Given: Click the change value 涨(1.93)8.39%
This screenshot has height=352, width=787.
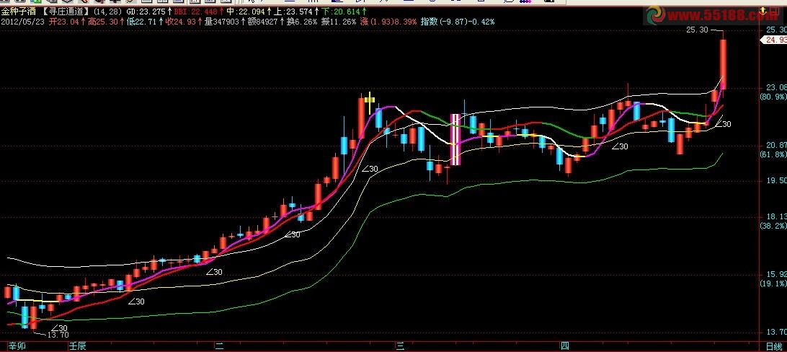Looking at the screenshot, I should click(388, 22).
